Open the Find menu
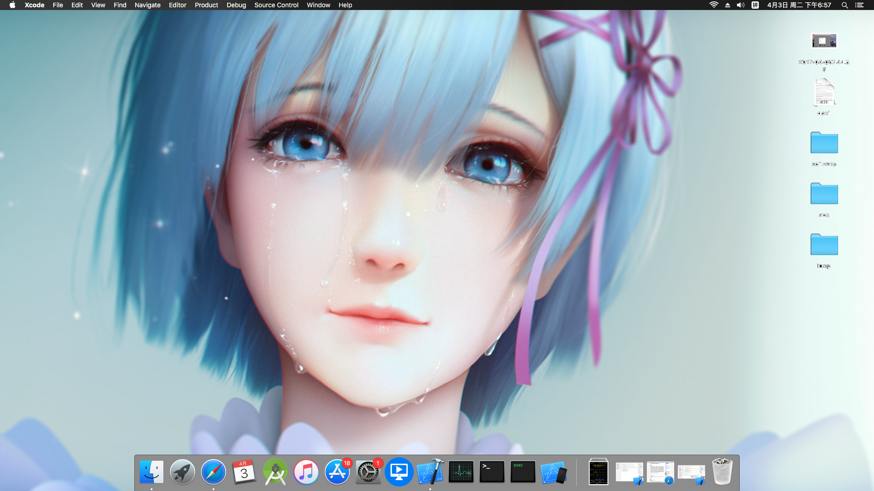Image resolution: width=874 pixels, height=491 pixels. click(120, 5)
